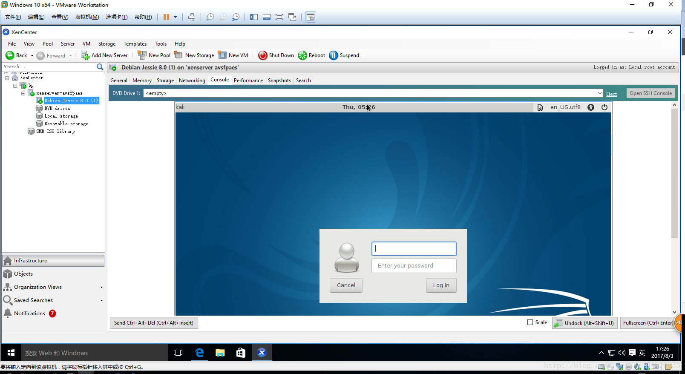The width and height of the screenshot is (685, 374).
Task: Click the Open SSH Console button
Action: 650,93
